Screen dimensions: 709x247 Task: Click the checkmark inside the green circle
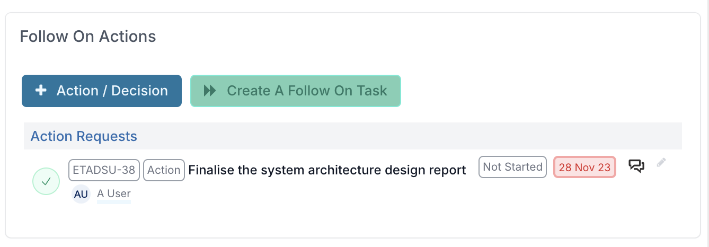pos(46,181)
